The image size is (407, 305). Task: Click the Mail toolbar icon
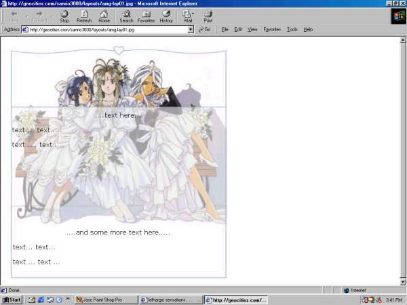[187, 16]
